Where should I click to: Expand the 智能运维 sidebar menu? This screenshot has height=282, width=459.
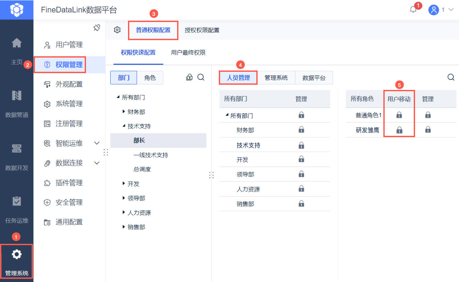pyautogui.click(x=97, y=143)
